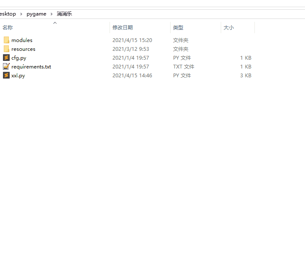Sort files by 类型 column header
The height and width of the screenshot is (276, 305).
coord(178,28)
